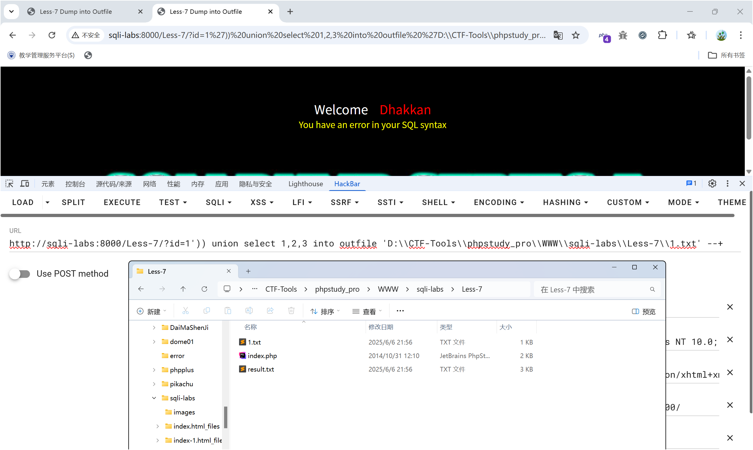Switch to the Lighthouse DevTools tab
The width and height of the screenshot is (753, 450).
click(x=305, y=184)
